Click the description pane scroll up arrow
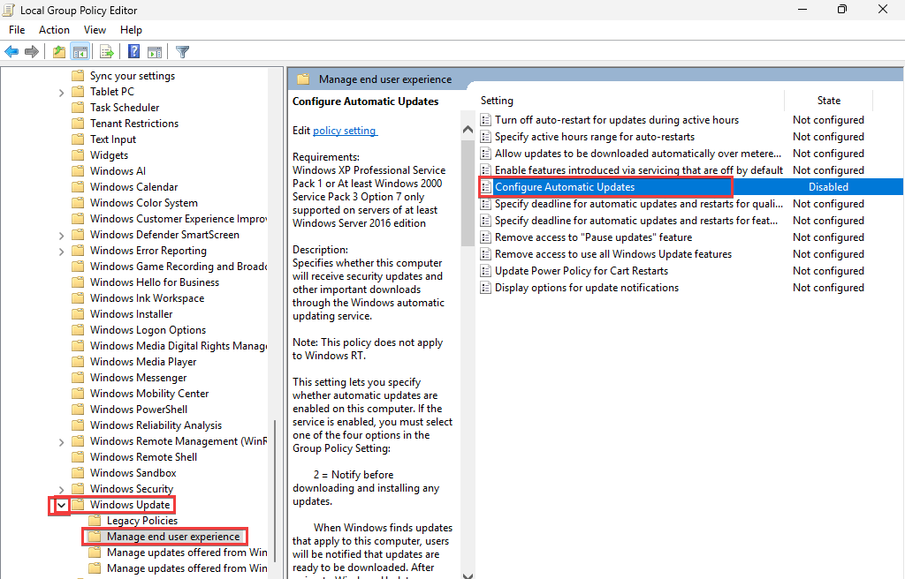Image resolution: width=905 pixels, height=579 pixels. click(x=468, y=130)
